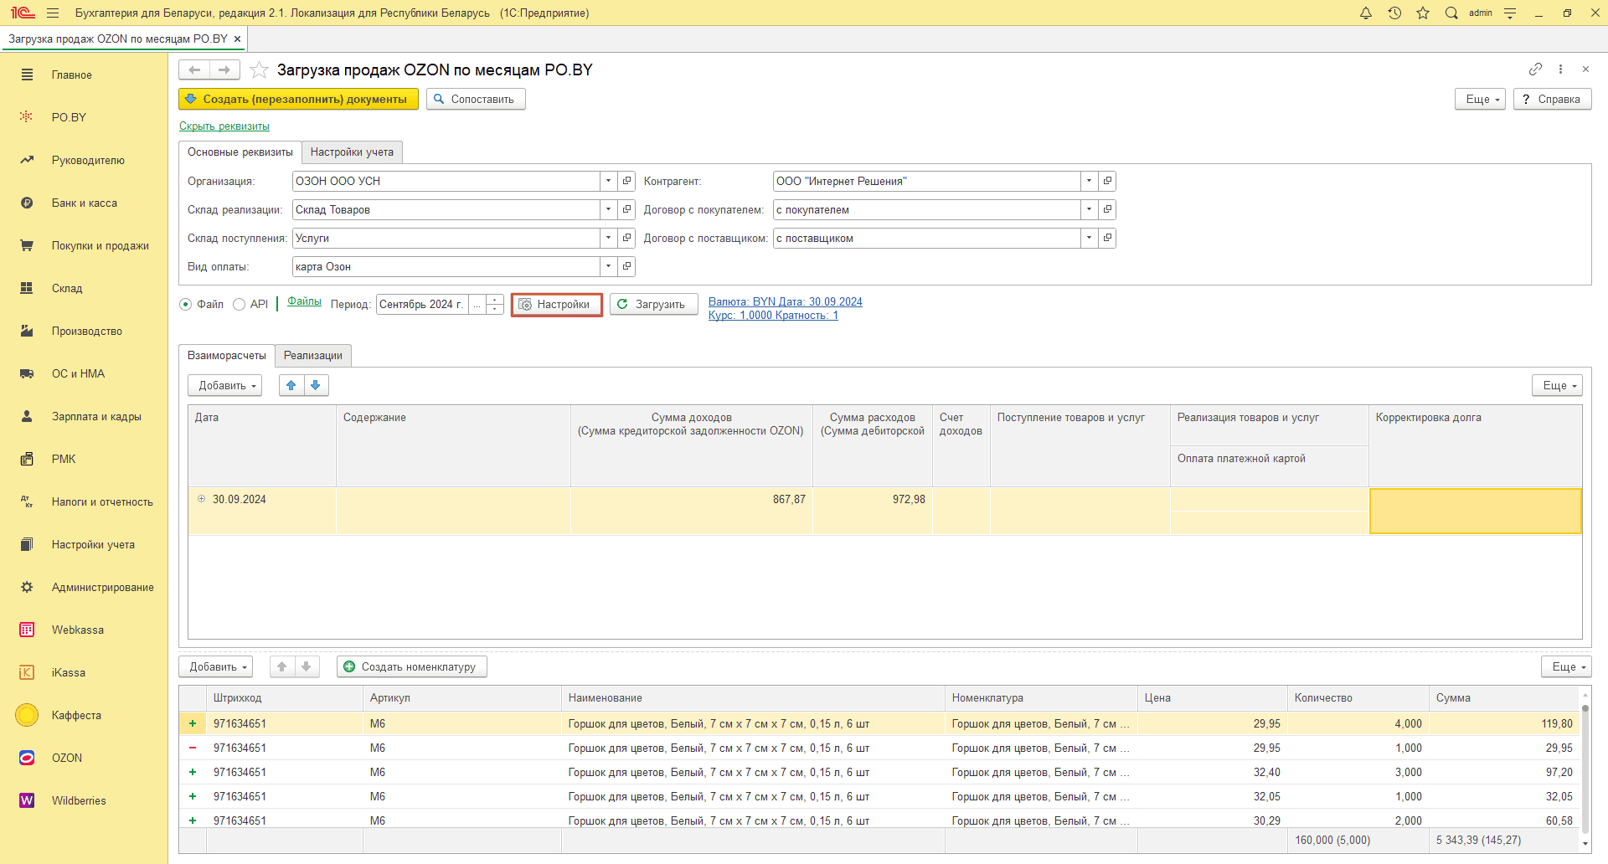The image size is (1608, 864).
Task: Switch to the Настройки учета tab
Action: (x=352, y=152)
